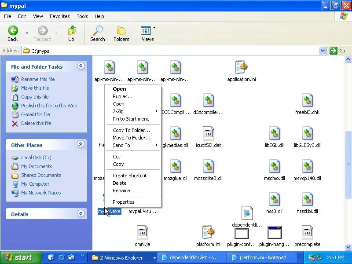Expand the Details panel
The width and height of the screenshot is (352, 264).
(x=81, y=213)
